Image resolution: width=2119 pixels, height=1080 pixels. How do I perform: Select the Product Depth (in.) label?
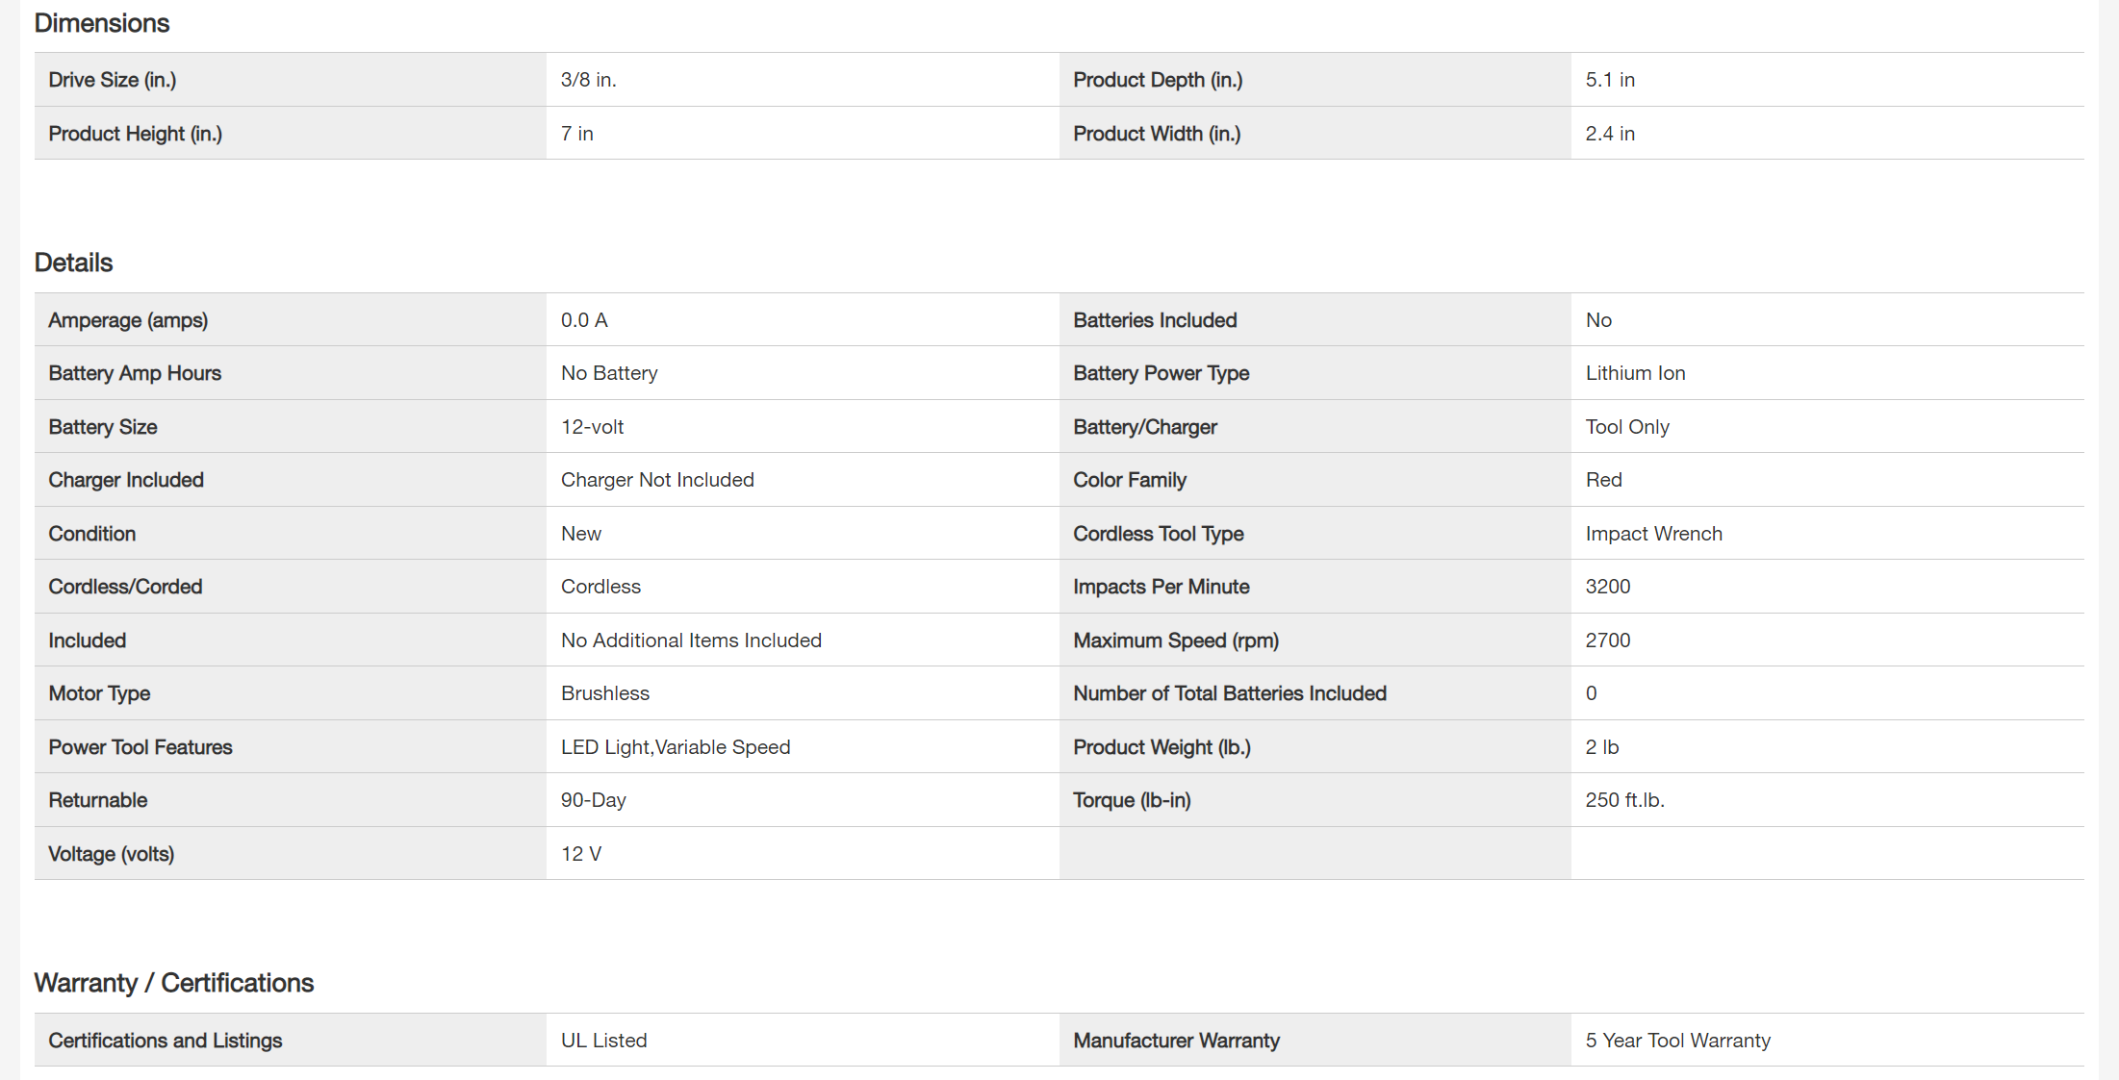(1158, 80)
